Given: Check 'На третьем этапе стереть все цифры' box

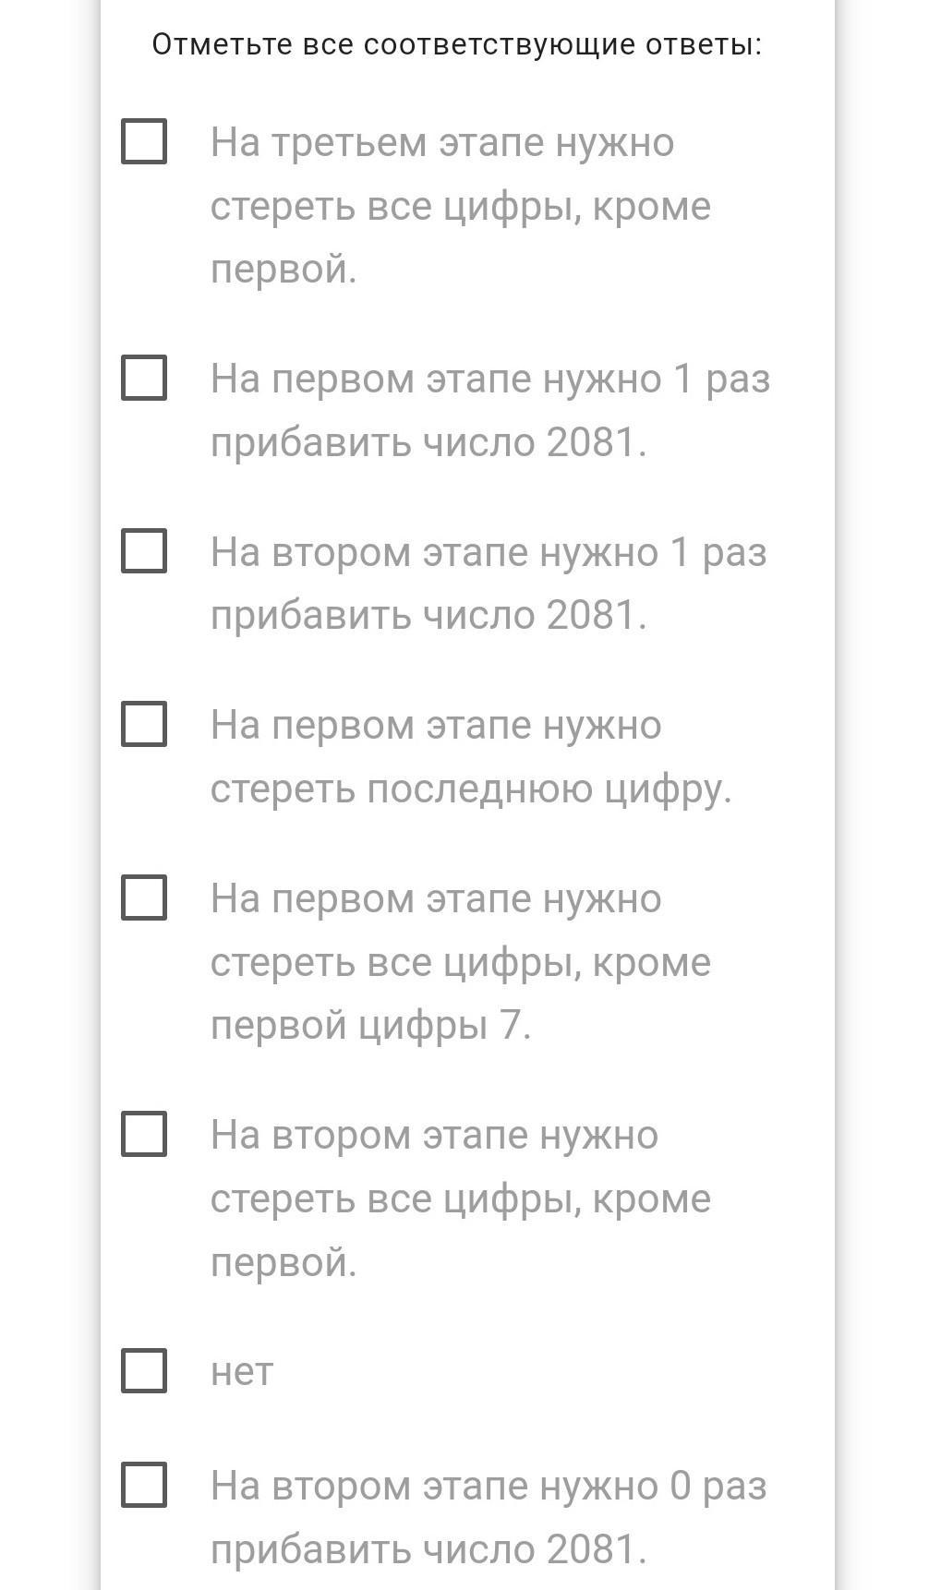Looking at the screenshot, I should point(144,141).
